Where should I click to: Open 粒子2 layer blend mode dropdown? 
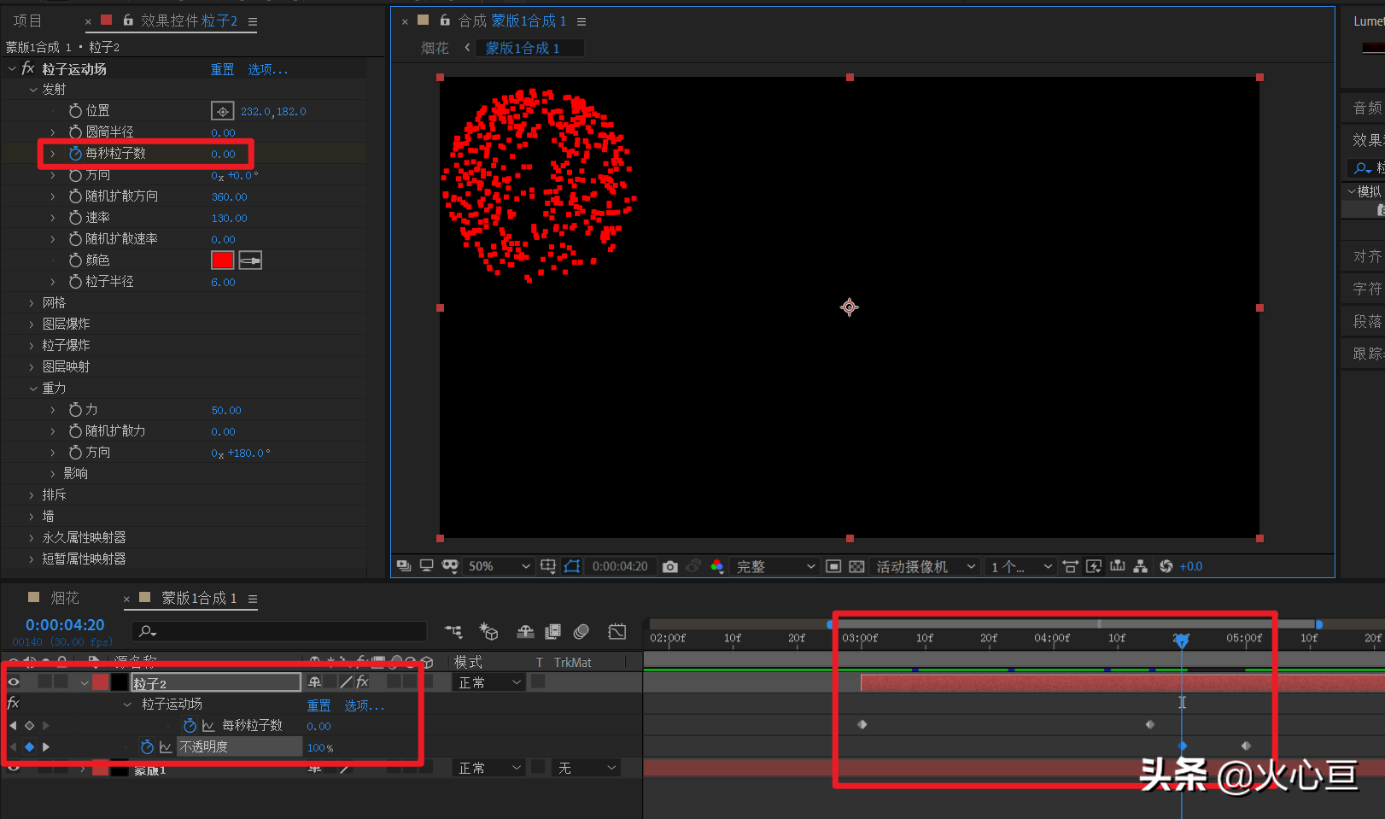488,682
